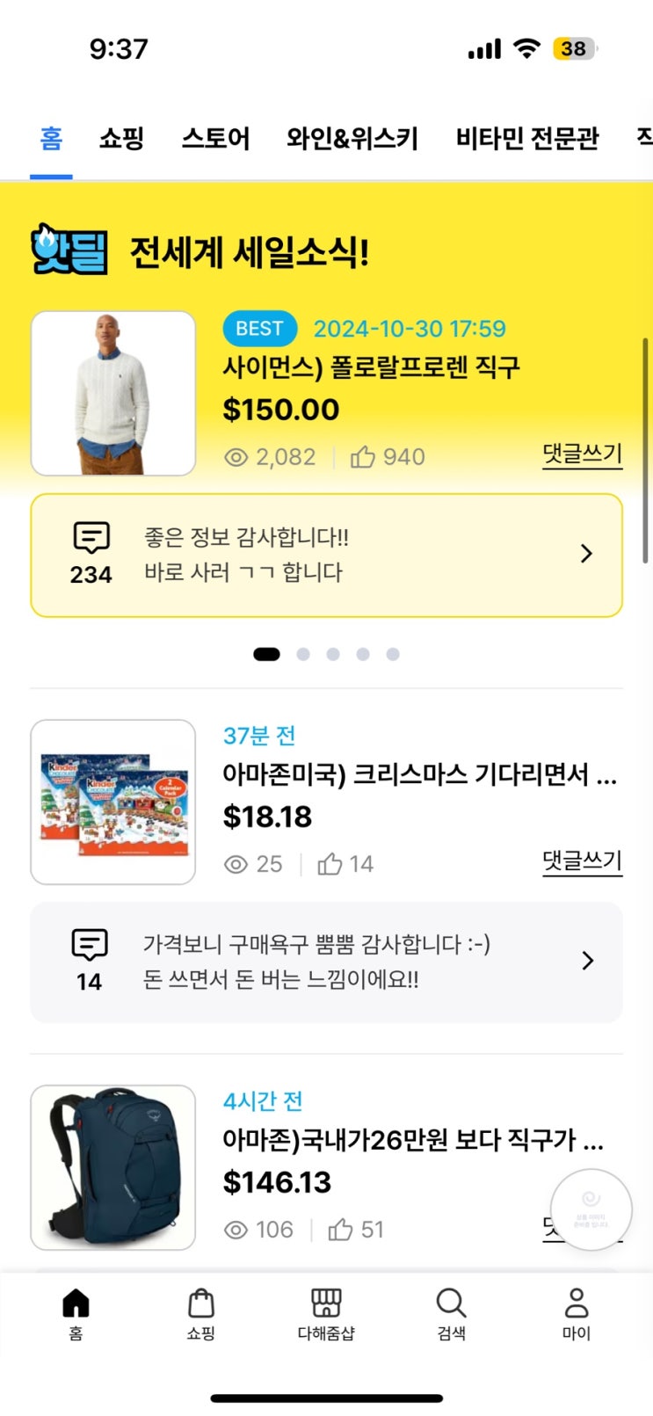
Task: Expand comments chevron on the 14-comment box
Action: (x=587, y=961)
